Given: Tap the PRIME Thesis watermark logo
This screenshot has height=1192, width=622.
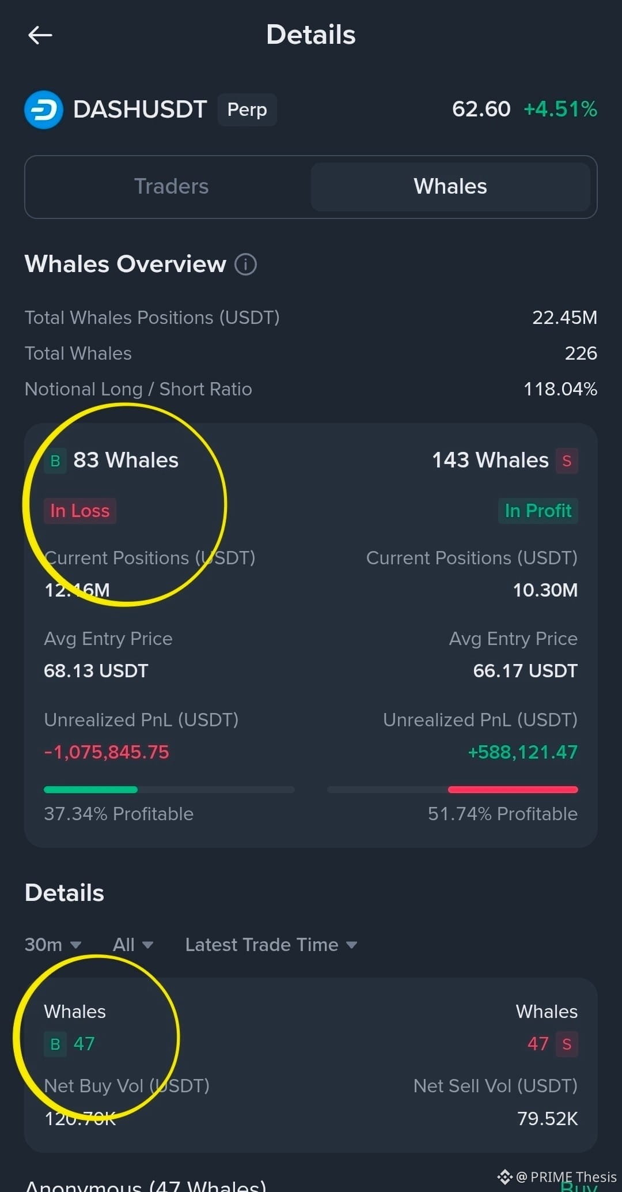Looking at the screenshot, I should (x=505, y=1177).
